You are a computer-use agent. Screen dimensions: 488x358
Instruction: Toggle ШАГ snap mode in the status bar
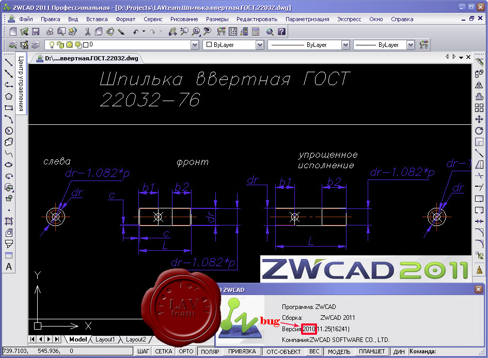[143, 351]
